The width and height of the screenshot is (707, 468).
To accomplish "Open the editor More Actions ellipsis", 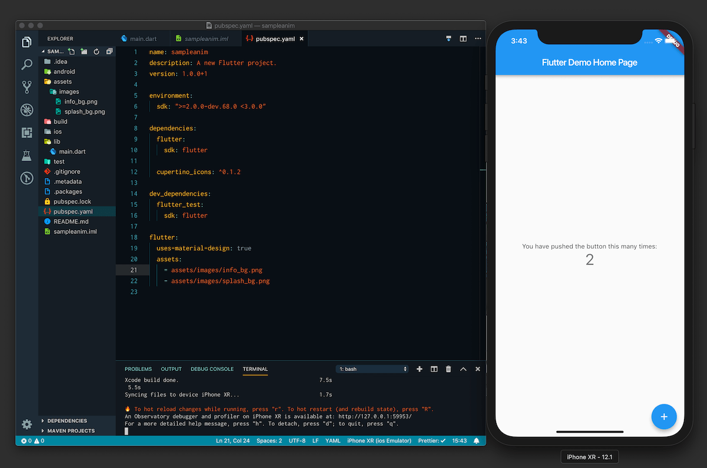I will pyautogui.click(x=478, y=39).
